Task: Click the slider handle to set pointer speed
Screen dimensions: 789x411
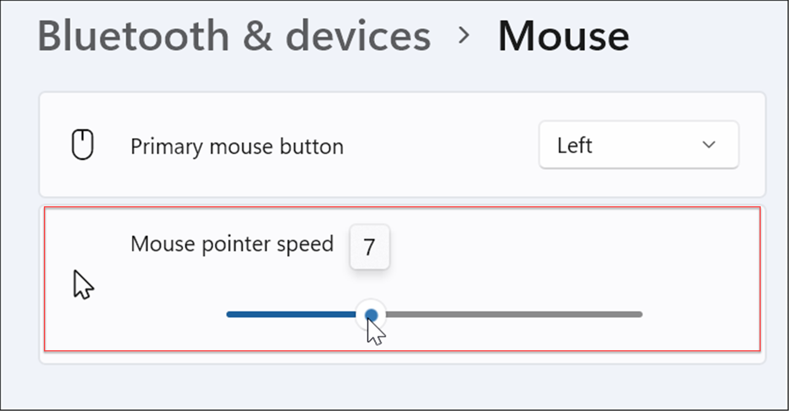Action: point(372,314)
